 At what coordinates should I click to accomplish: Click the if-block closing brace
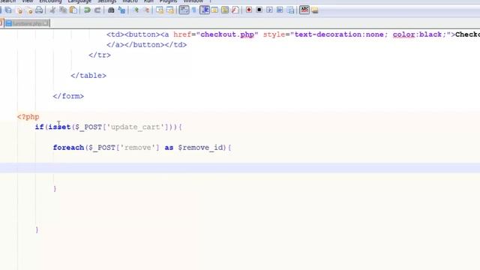[37, 230]
